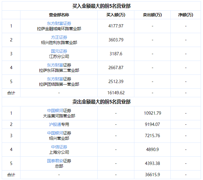Click 大连黄河路营业部 text

click(x=59, y=116)
